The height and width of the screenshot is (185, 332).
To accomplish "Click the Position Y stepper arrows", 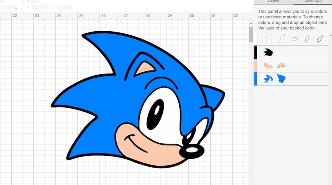I will pyautogui.click(x=70, y=7).
